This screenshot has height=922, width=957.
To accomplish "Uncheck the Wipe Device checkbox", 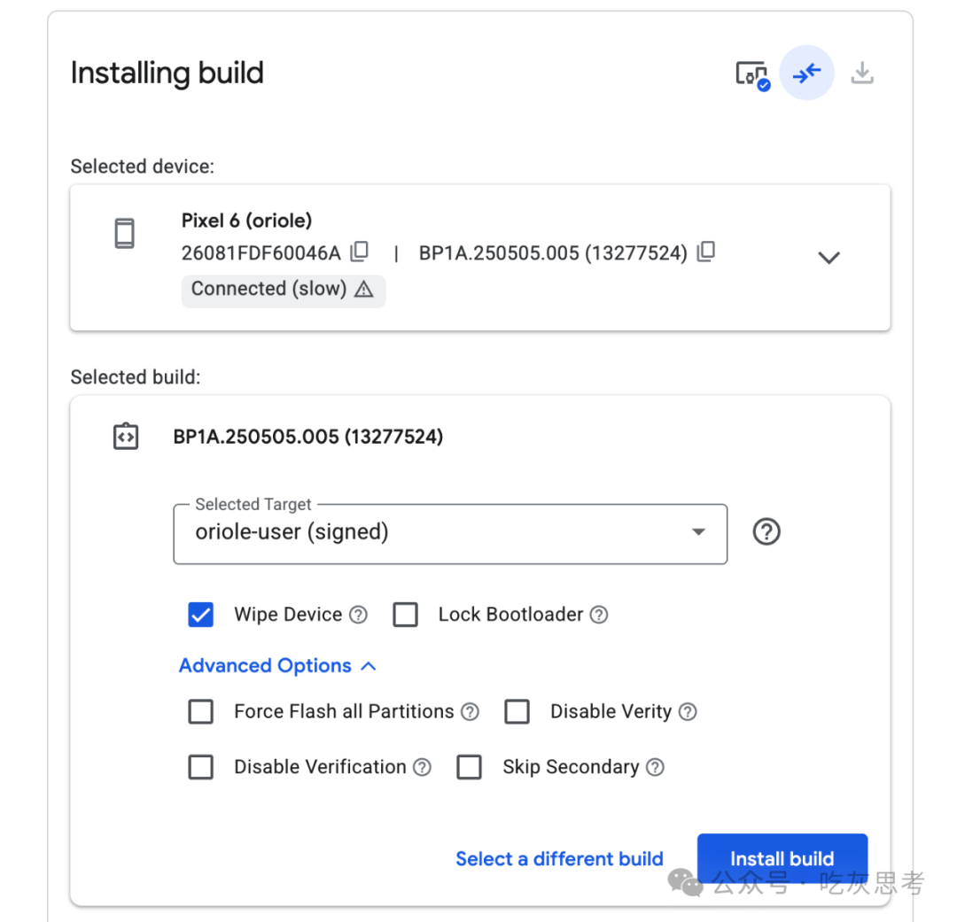I will pos(201,615).
